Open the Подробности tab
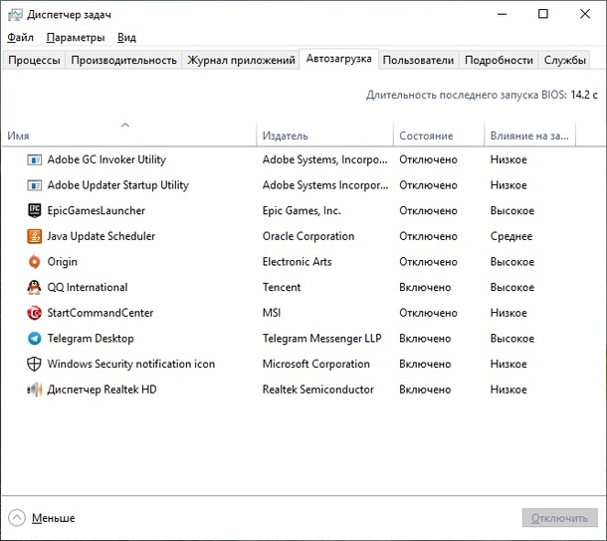The width and height of the screenshot is (607, 541). point(499,60)
